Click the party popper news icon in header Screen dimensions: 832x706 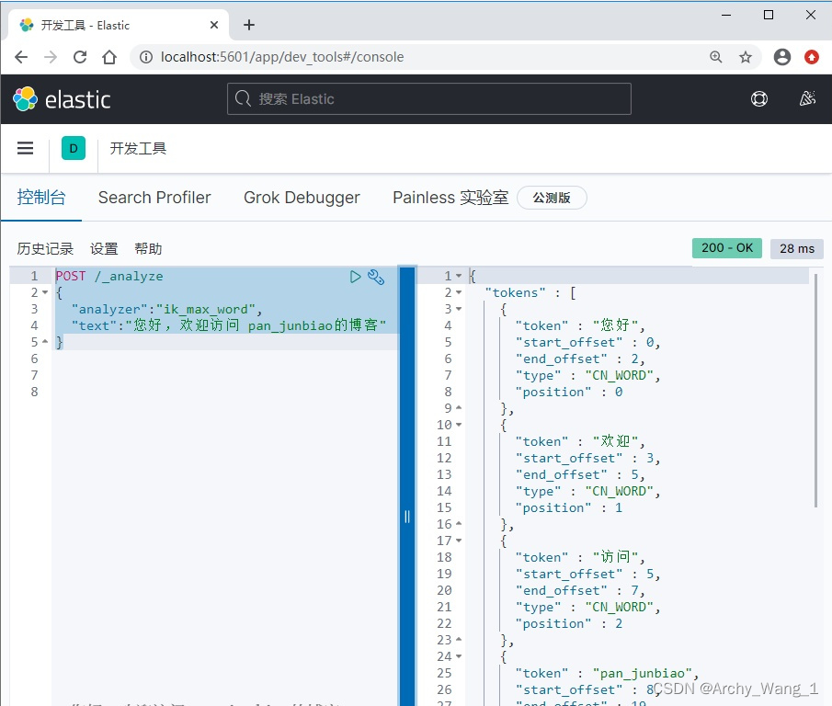(x=807, y=97)
